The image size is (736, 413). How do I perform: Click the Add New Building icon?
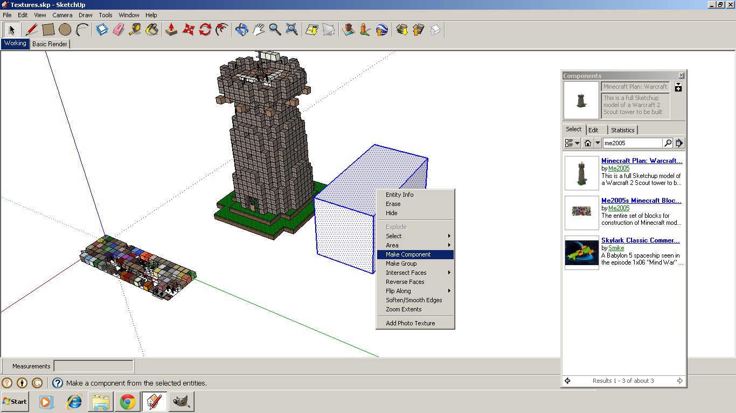[348, 30]
